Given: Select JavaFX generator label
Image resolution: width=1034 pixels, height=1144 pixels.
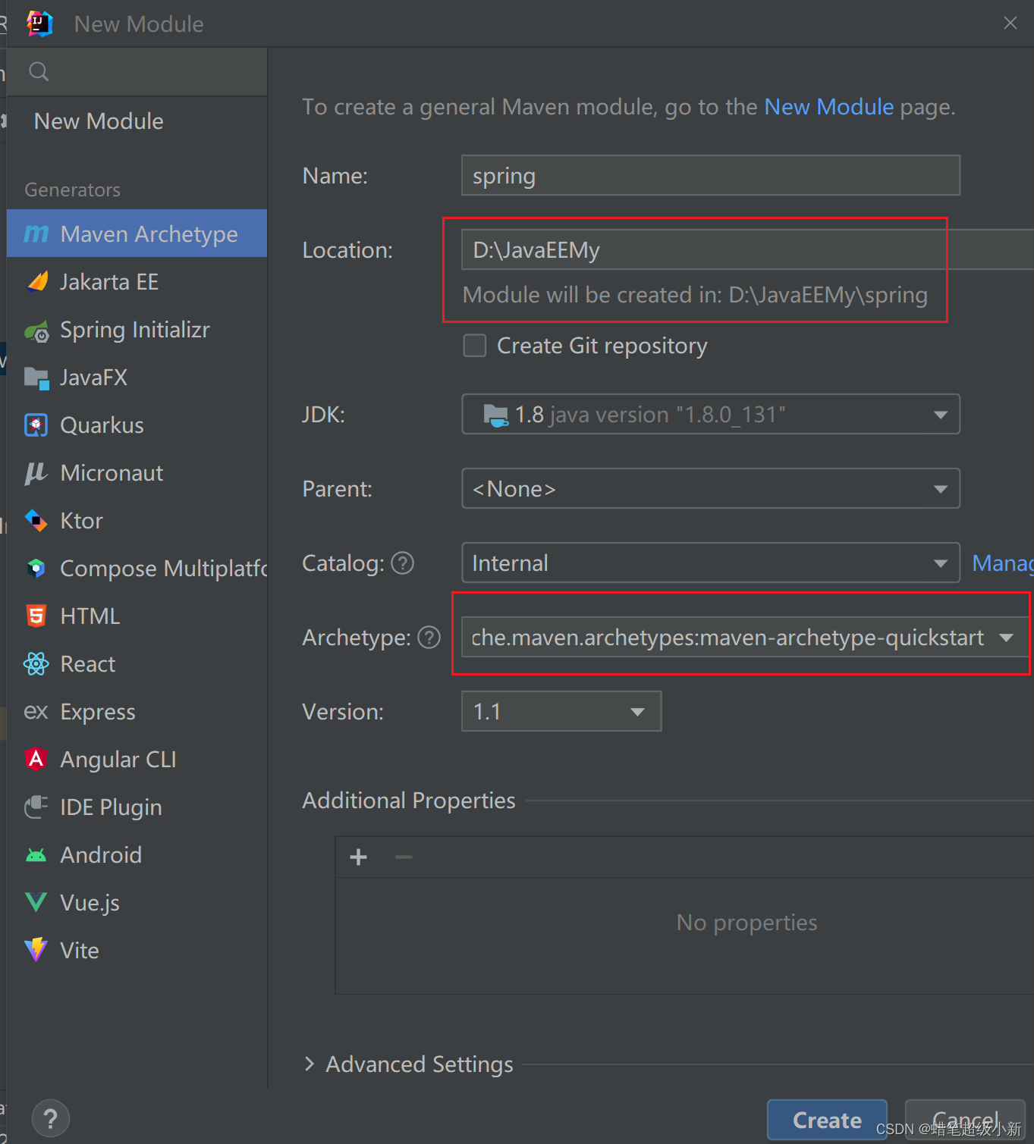Looking at the screenshot, I should [94, 378].
